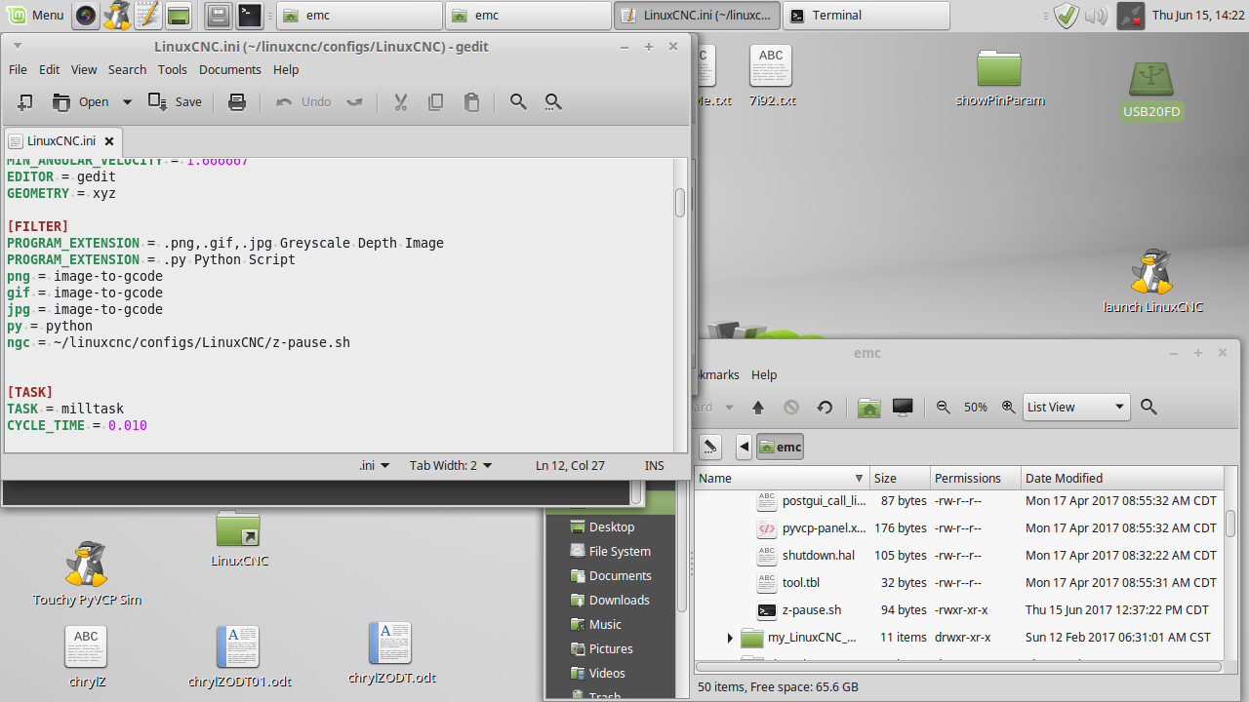Screen dimensions: 1249x702
Task: Open Documents in file manager sidebar
Action: [x=620, y=576]
